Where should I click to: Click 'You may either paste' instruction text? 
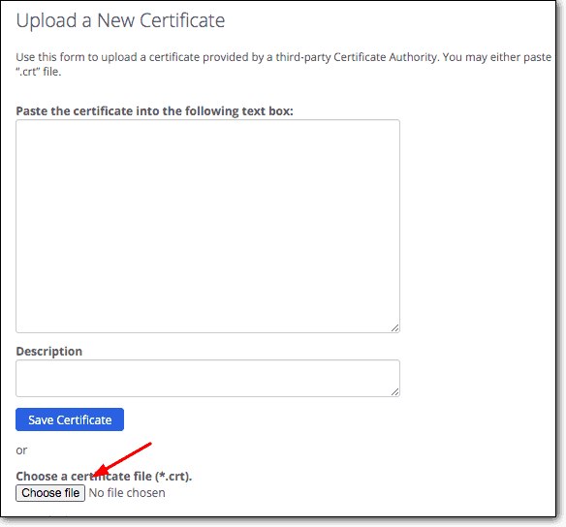(x=496, y=57)
